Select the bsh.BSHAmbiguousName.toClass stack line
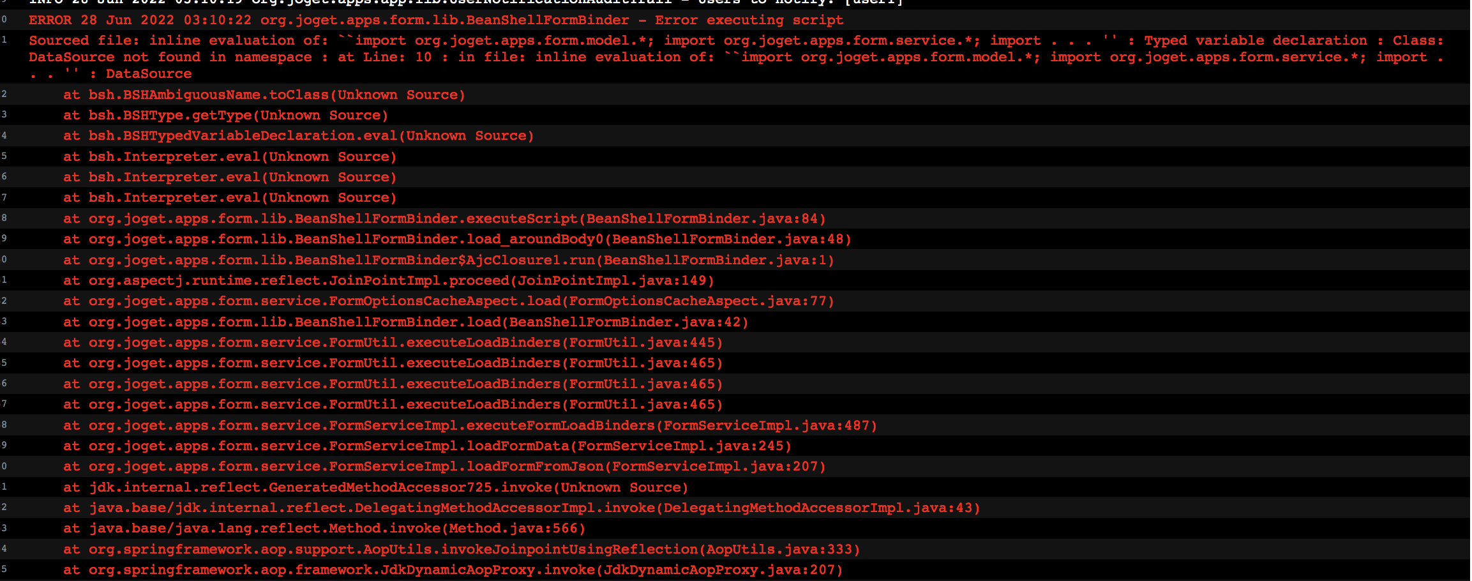This screenshot has height=581, width=1472. pos(264,94)
